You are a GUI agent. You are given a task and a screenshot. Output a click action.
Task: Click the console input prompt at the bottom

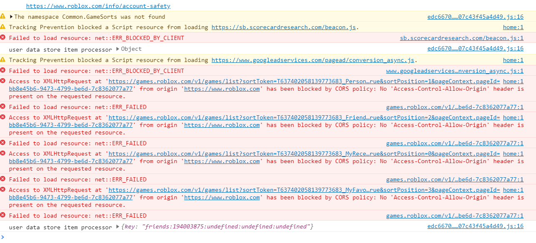click(268, 237)
